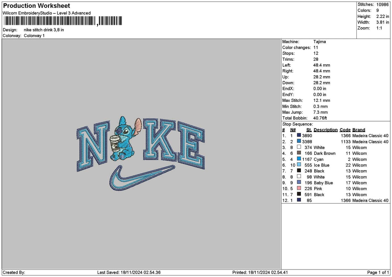Click 'Madeira Classic 40' brand in stop 2 row
The image size is (392, 277).
370,141
